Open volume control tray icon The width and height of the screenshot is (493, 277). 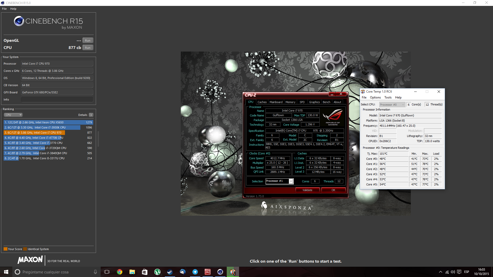[x=453, y=272]
